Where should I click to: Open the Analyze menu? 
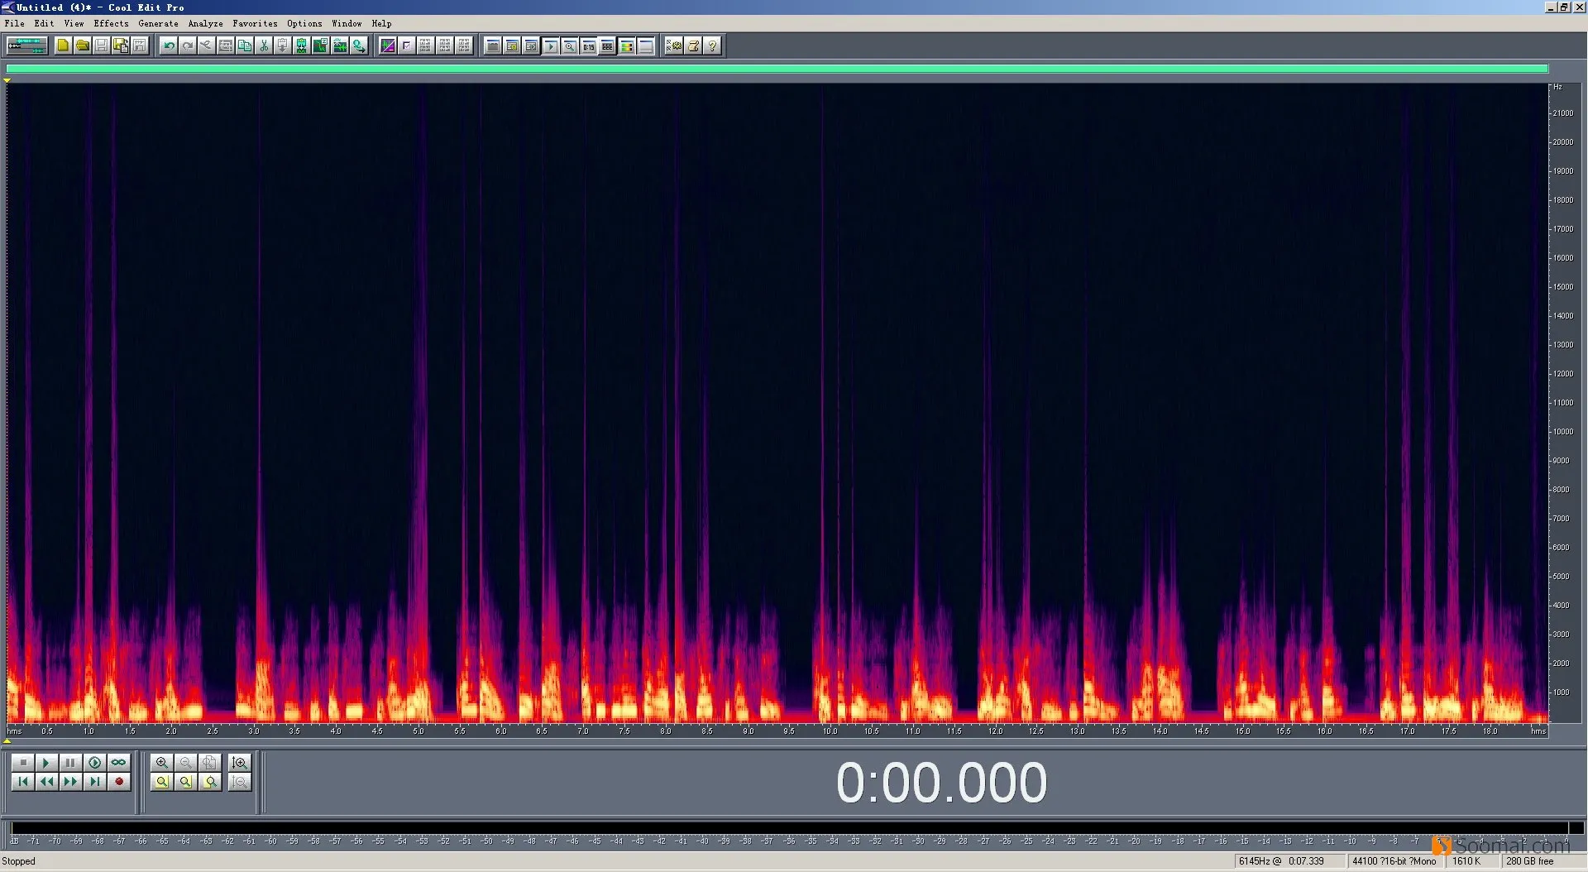205,23
